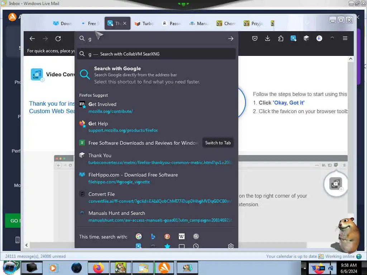This screenshot has width=367, height=275.
Task: Search this time with Google icon
Action: click(x=139, y=236)
